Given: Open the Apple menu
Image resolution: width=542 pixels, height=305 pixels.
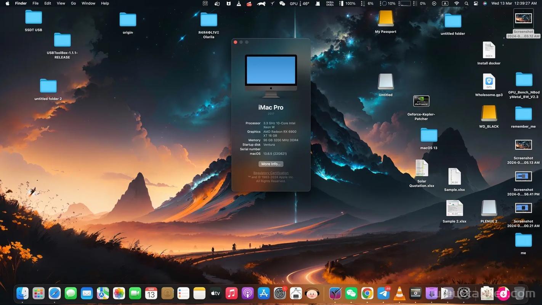Looking at the screenshot, I should [7, 3].
